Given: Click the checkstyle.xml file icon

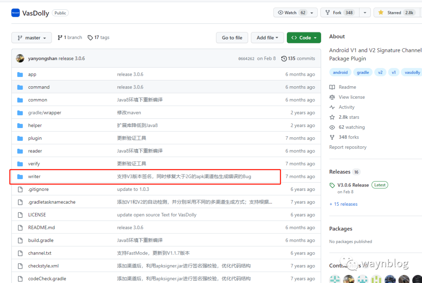Looking at the screenshot, I should pyautogui.click(x=20, y=266).
